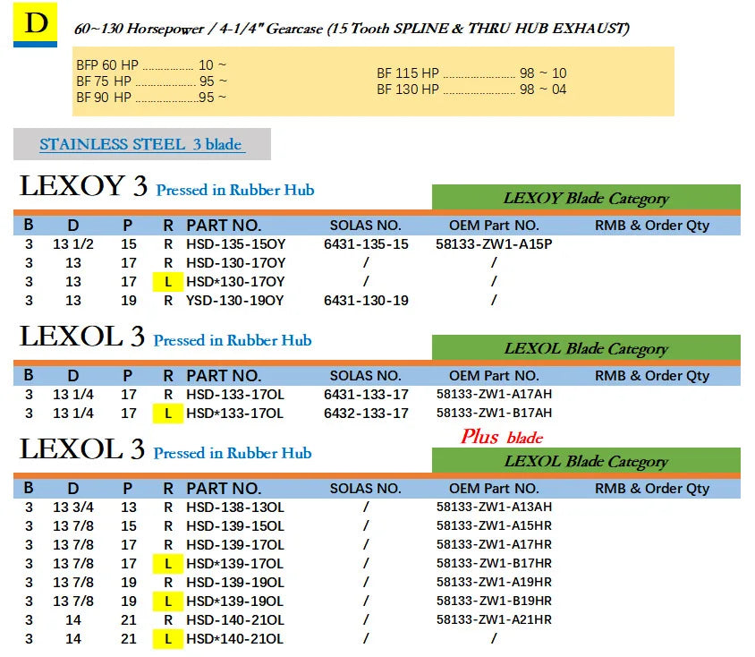
Task: Select OEM part 58133-ZW1-B17HR
Action: tap(494, 563)
